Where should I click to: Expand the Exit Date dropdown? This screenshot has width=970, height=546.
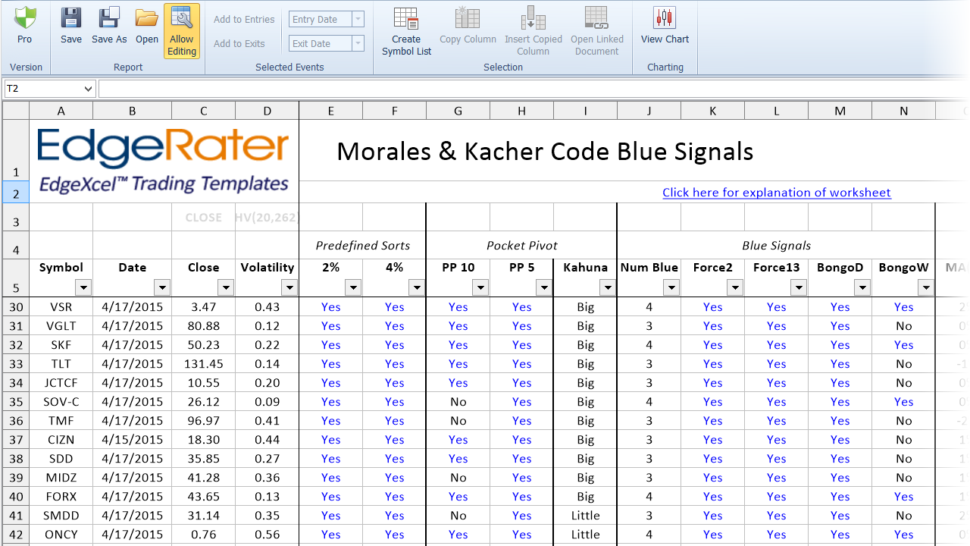(358, 43)
